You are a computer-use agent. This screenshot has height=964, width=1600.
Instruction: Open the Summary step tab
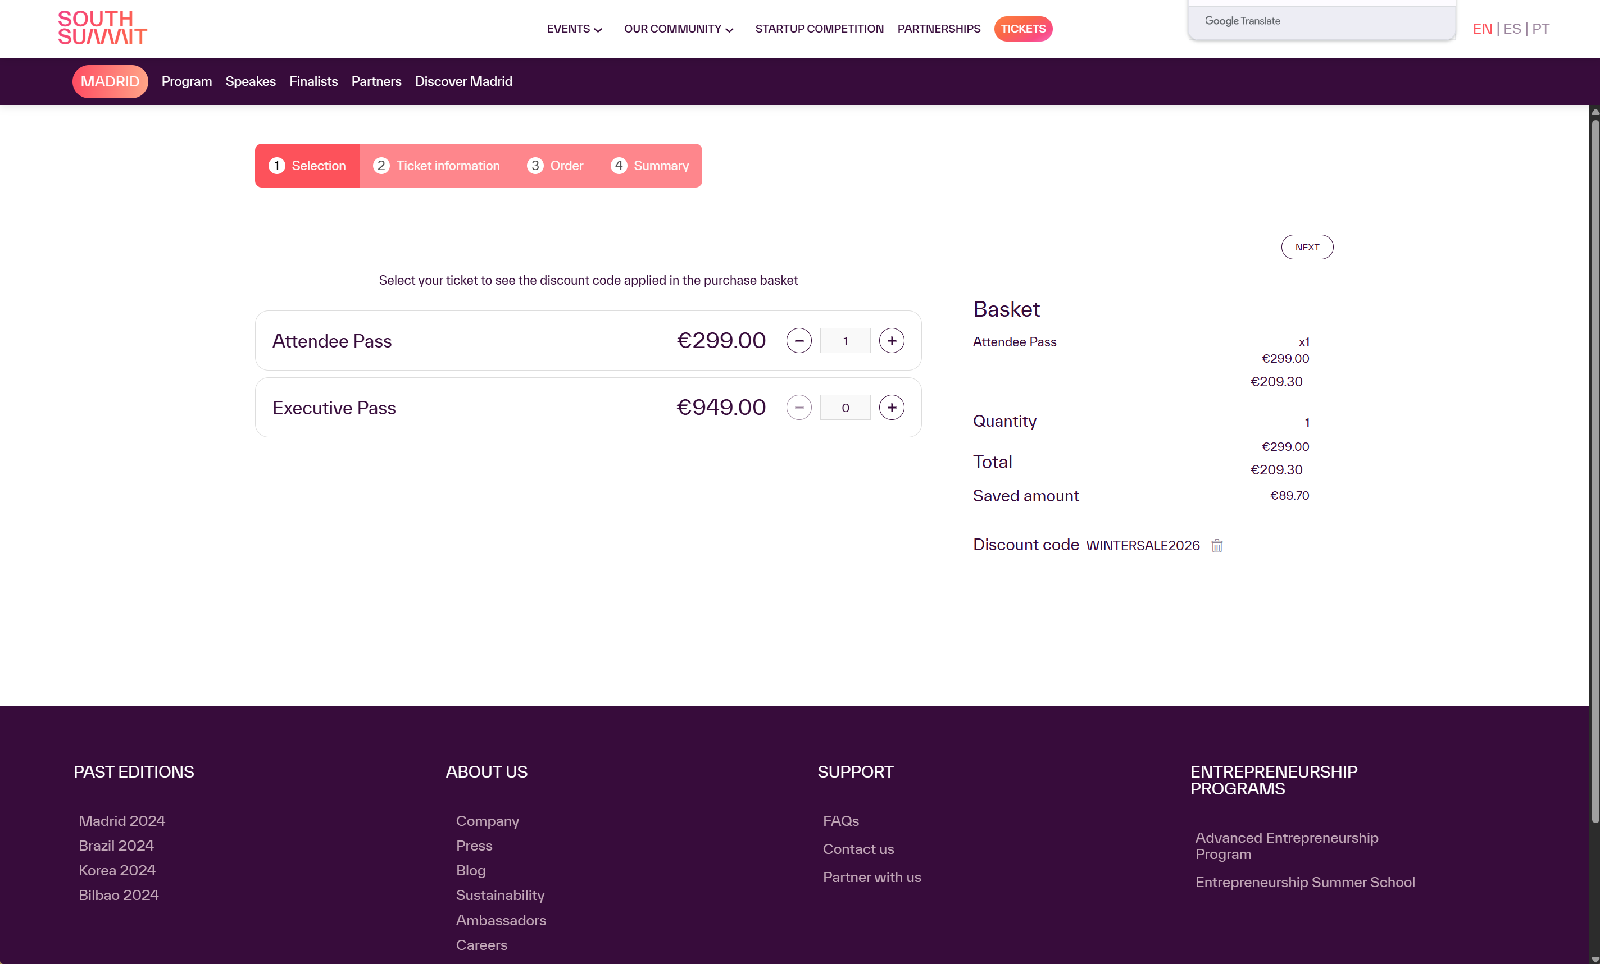pos(649,166)
